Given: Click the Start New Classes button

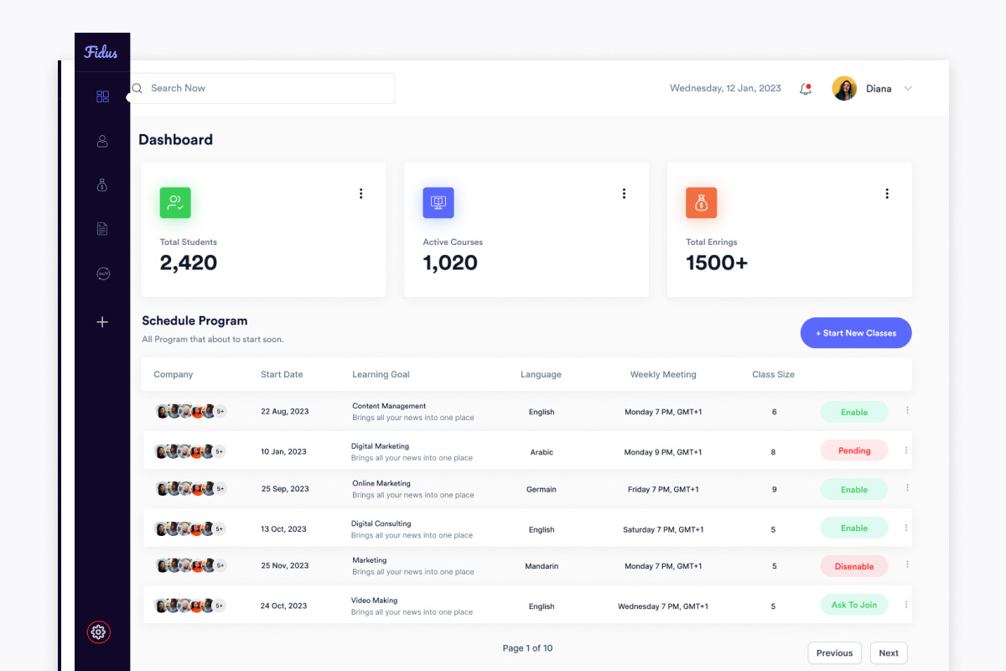Looking at the screenshot, I should pyautogui.click(x=856, y=333).
